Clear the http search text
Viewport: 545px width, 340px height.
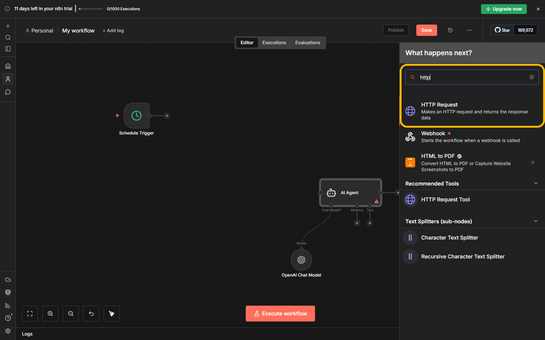click(532, 77)
